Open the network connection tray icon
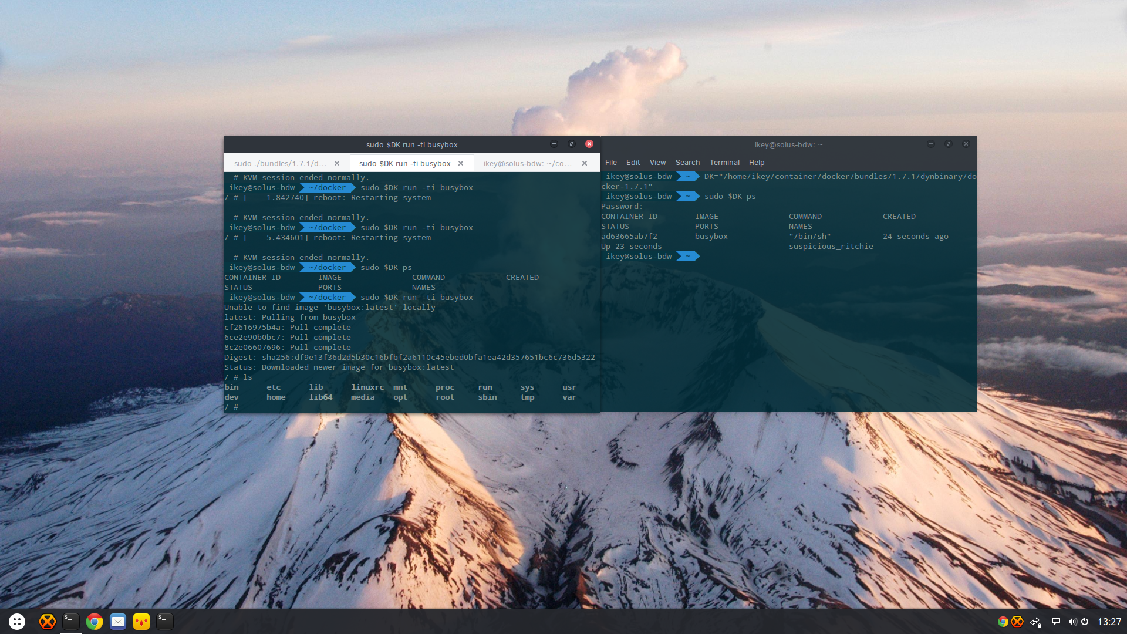The width and height of the screenshot is (1127, 634). point(1036,622)
